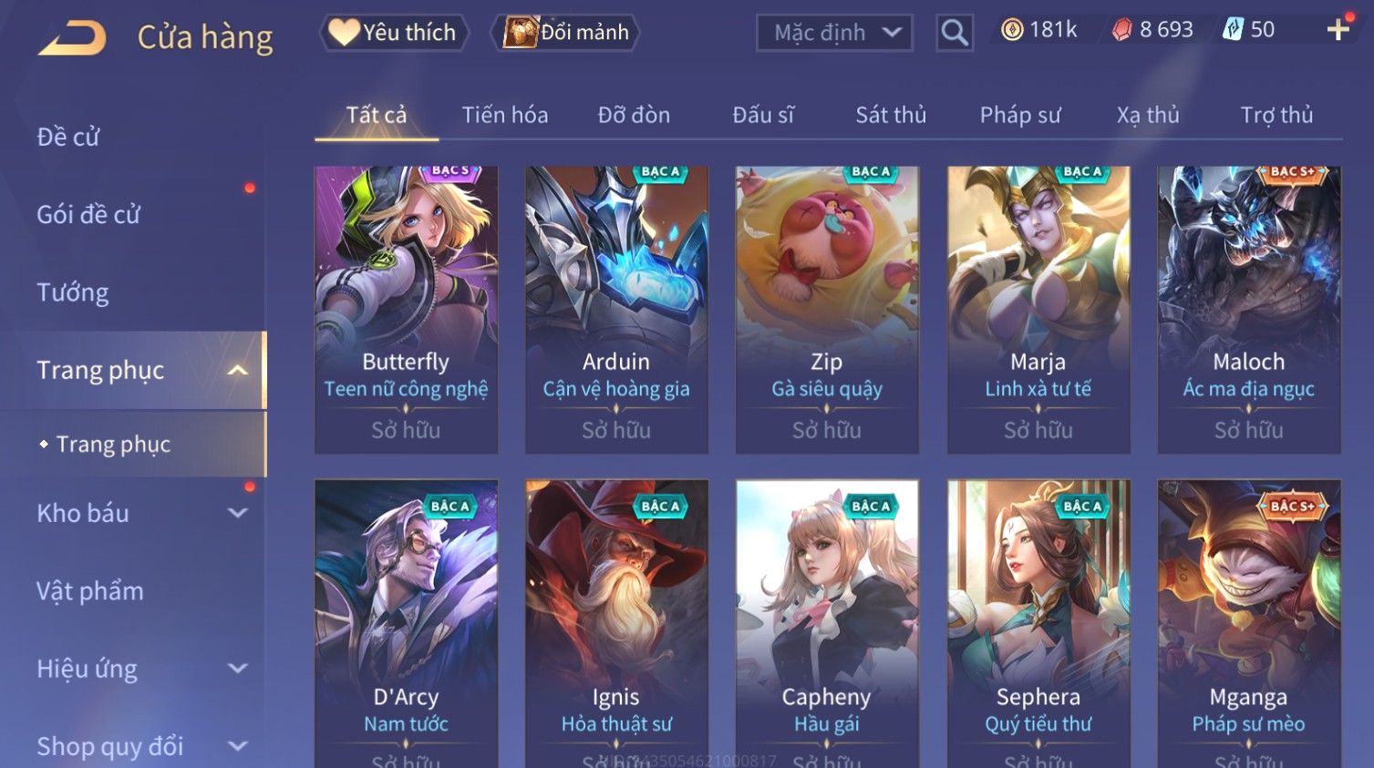1374x768 pixels.
Task: Switch to the Pháp sư tab
Action: coord(1020,115)
